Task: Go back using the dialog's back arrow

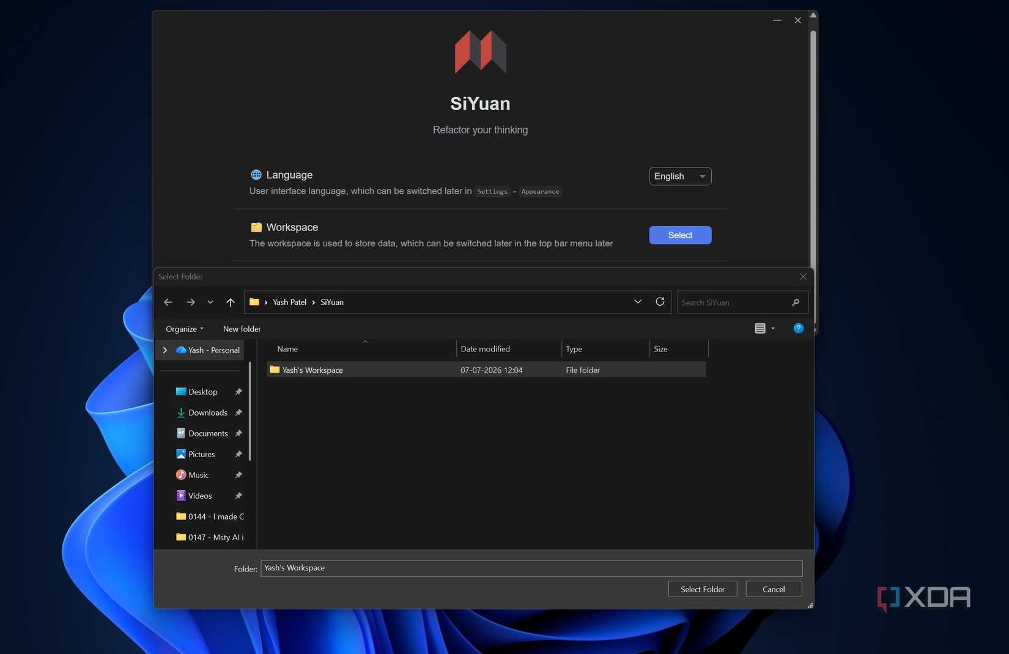Action: 168,302
